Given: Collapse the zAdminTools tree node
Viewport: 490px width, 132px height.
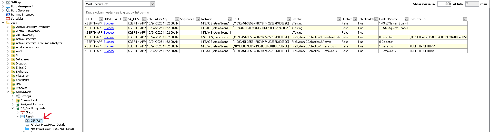Looking at the screenshot, I should (8, 92).
